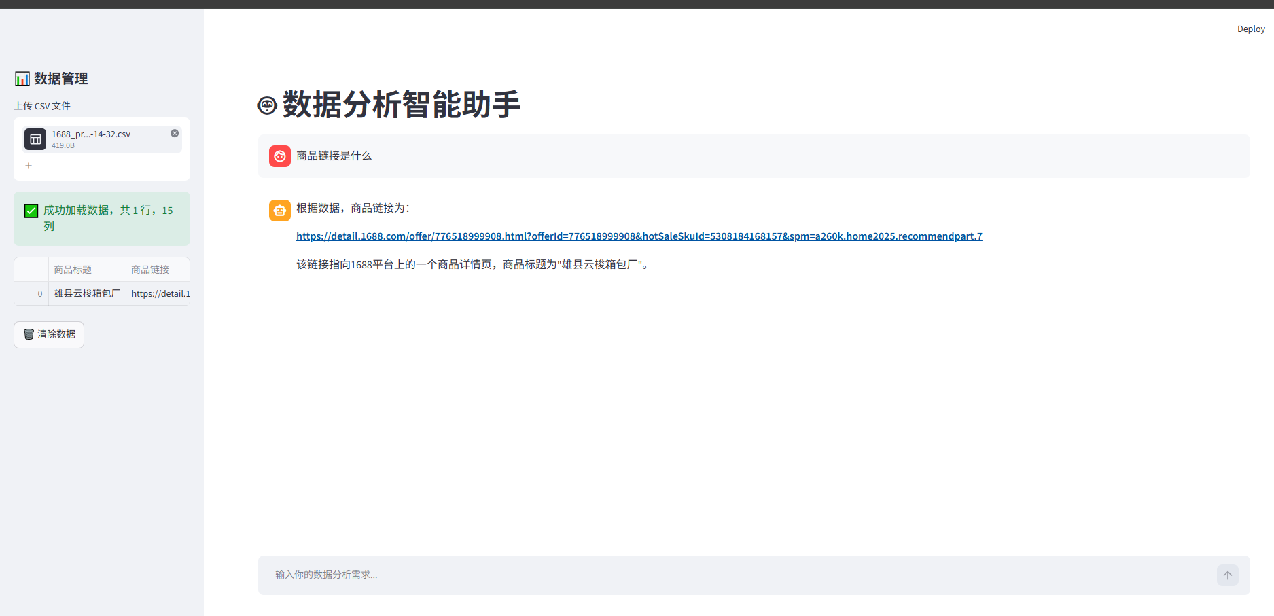Remove the uploaded 1688_pr CSV file
Viewport: 1274px width, 616px height.
tap(175, 133)
